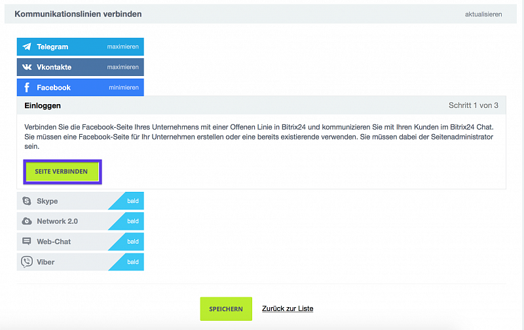Click the Web-Chat speech bubble icon
The width and height of the screenshot is (524, 330).
point(27,241)
